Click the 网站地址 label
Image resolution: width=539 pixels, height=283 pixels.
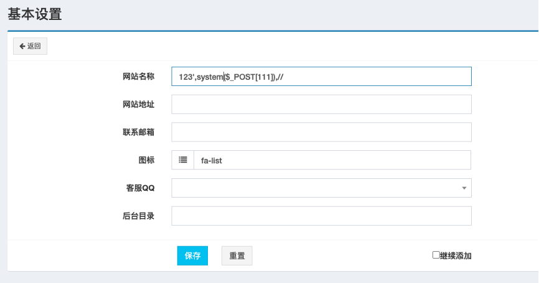[139, 104]
